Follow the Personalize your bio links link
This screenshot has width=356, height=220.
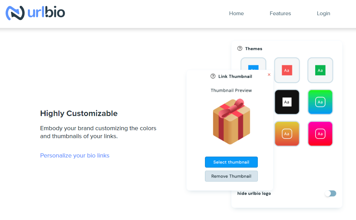point(75,155)
